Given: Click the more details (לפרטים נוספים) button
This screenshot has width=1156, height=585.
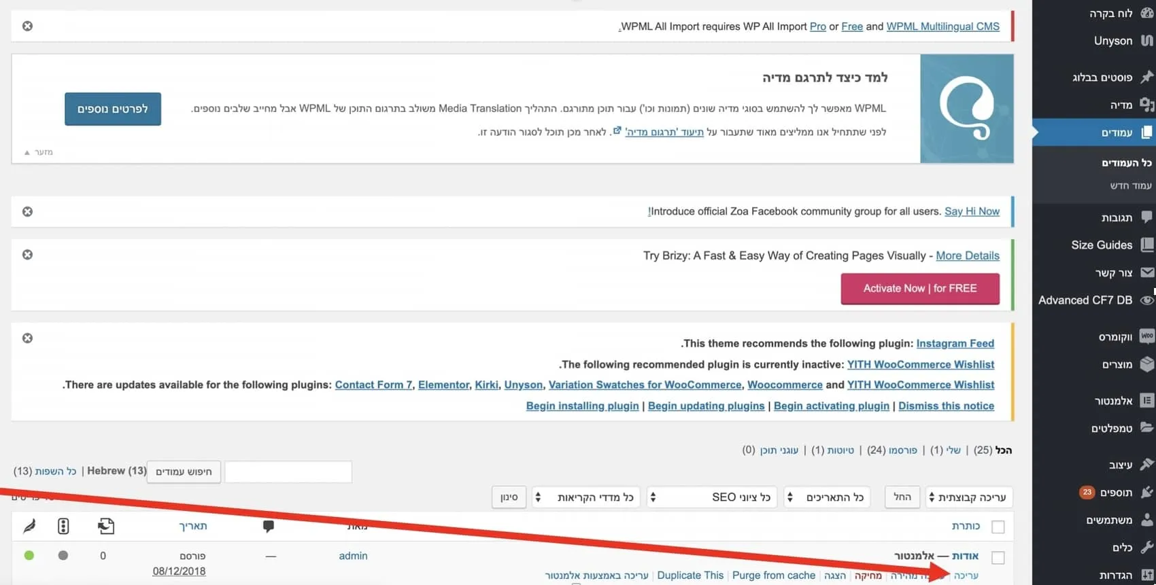Looking at the screenshot, I should 113,109.
